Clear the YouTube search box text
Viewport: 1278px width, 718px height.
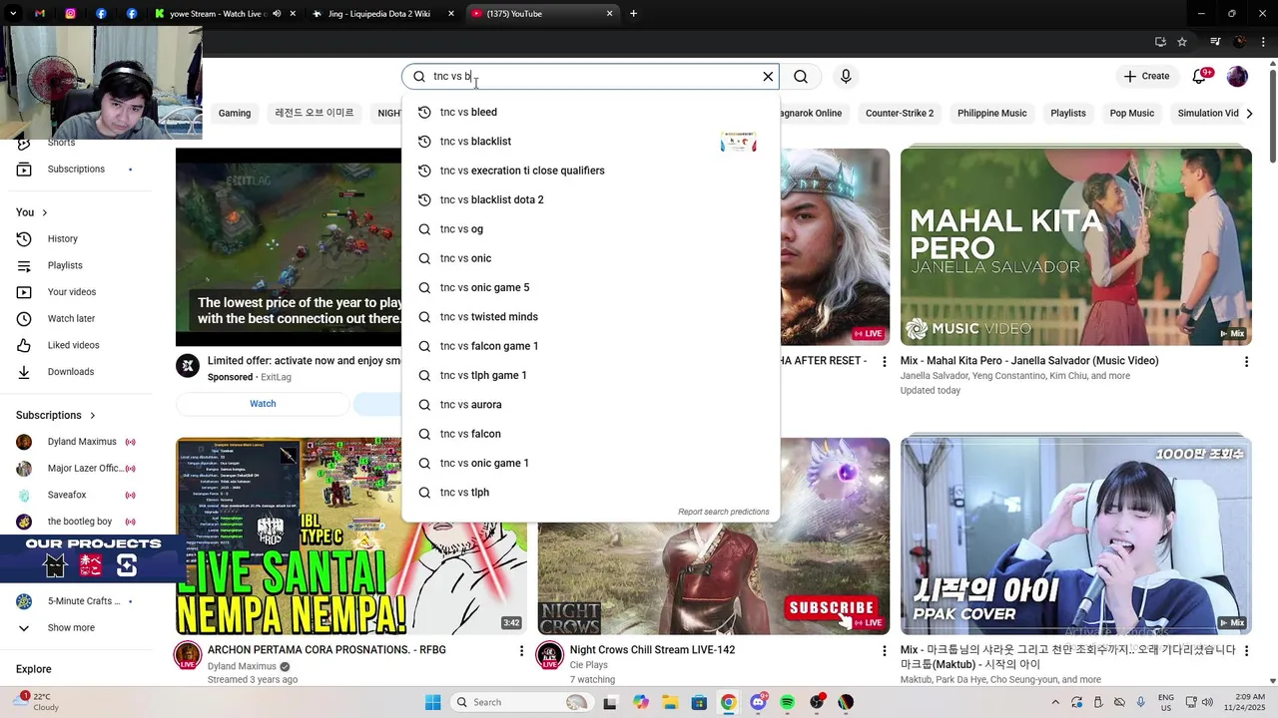point(768,77)
